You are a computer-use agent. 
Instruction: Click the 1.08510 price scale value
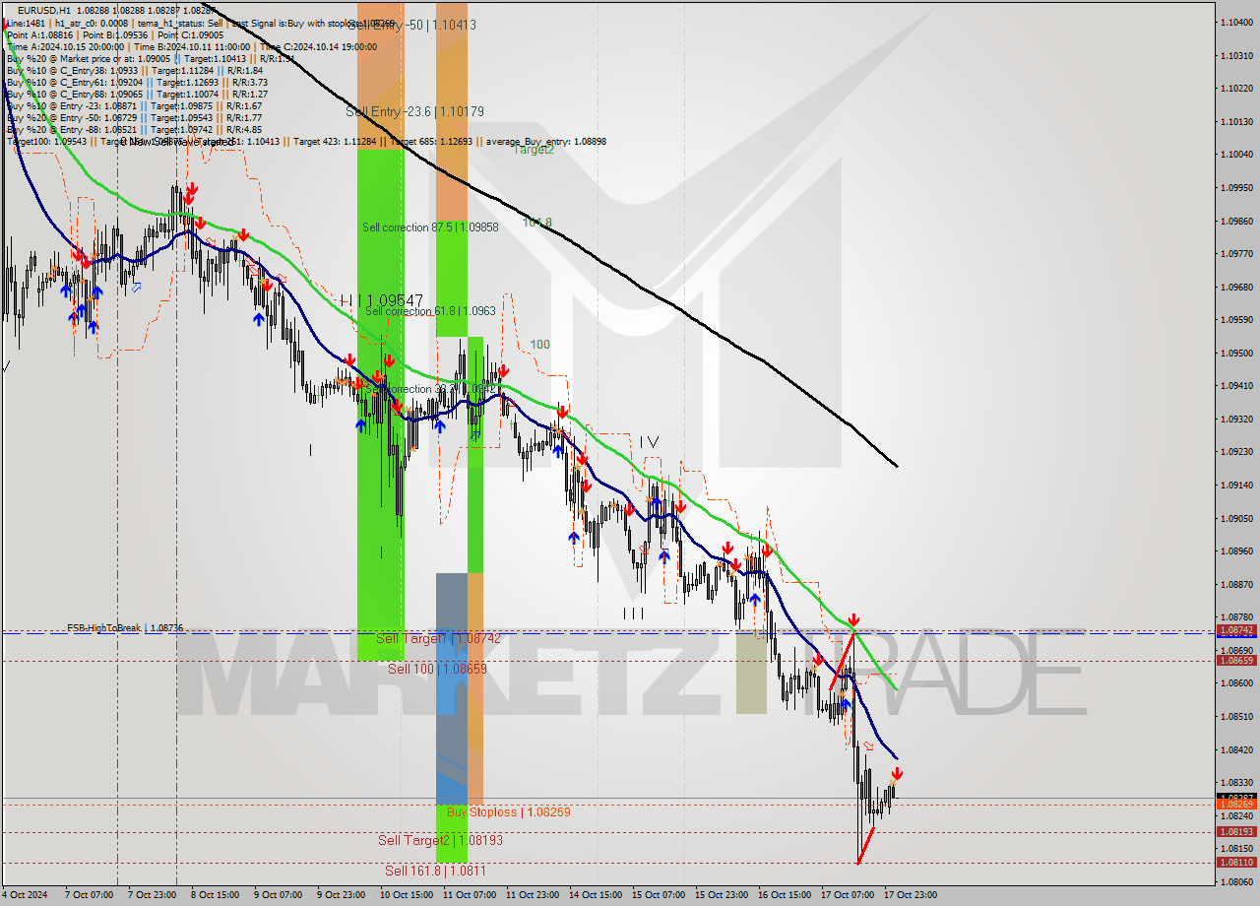click(x=1236, y=717)
